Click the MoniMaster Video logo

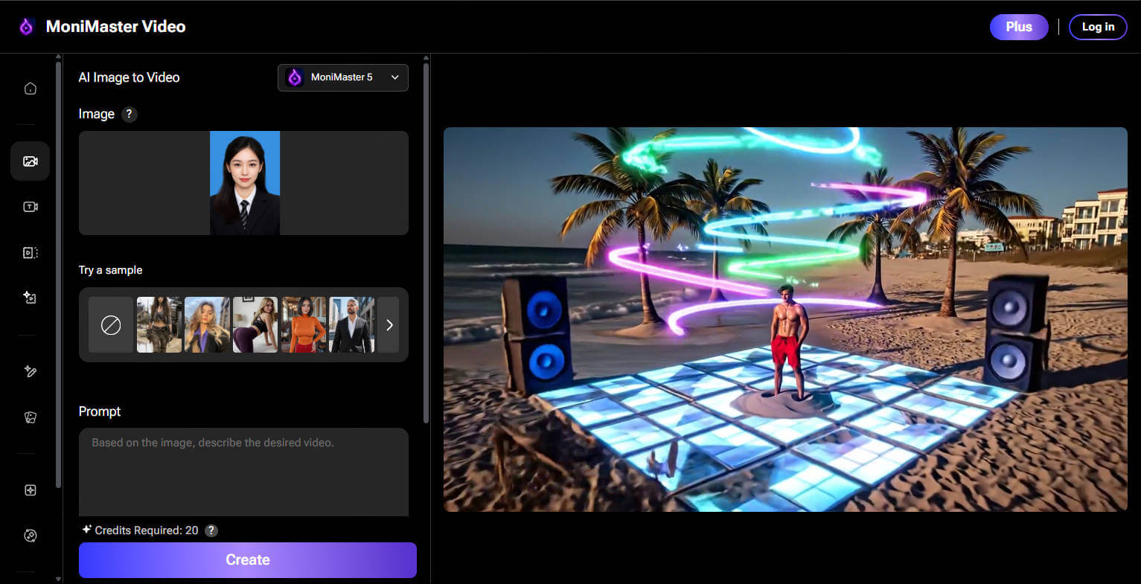tap(102, 27)
